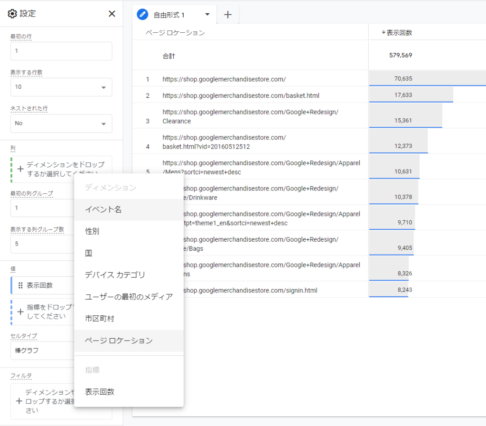
Task: Click the drag handle beside 表示回数
Action: coord(20,285)
